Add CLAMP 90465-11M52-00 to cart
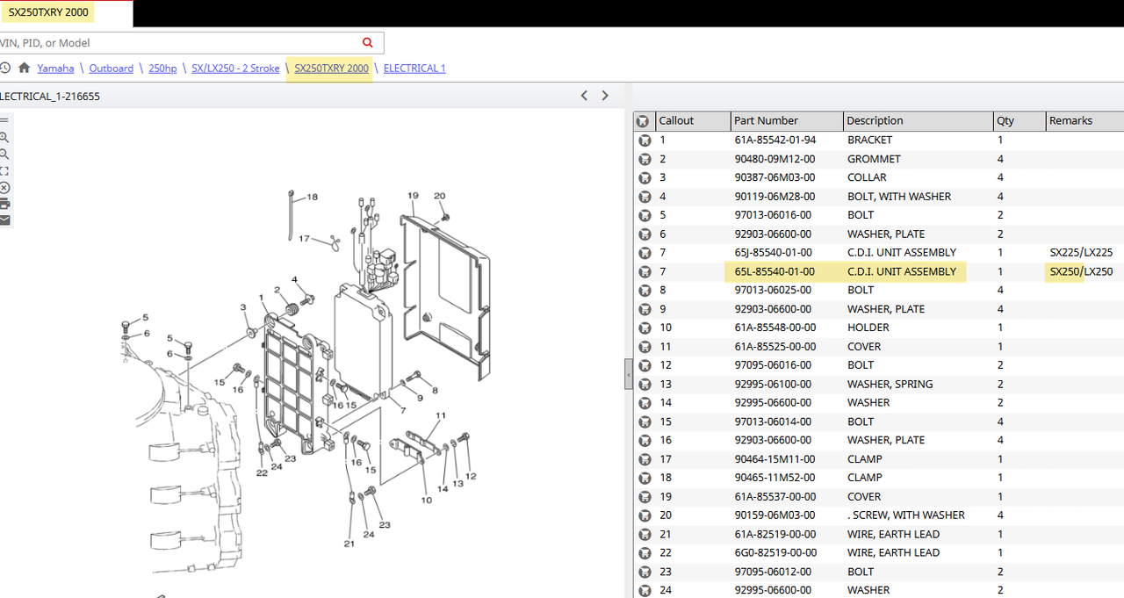 (644, 478)
